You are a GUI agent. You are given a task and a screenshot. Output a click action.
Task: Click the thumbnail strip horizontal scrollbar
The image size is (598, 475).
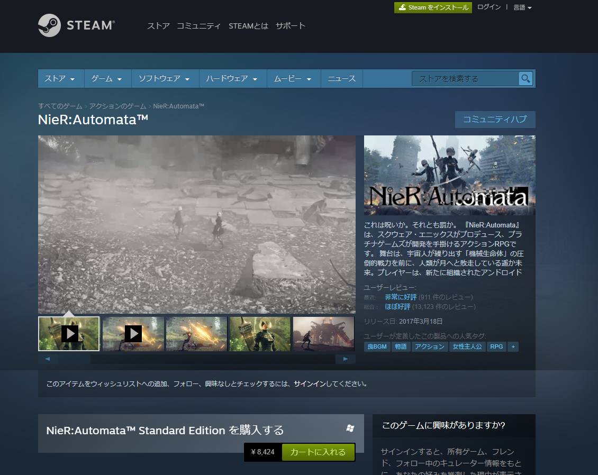click(196, 359)
